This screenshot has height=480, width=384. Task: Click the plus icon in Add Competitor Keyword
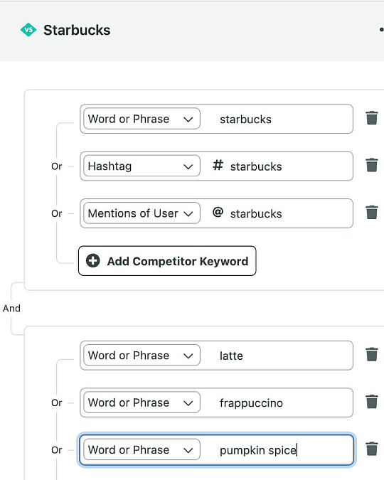(x=92, y=261)
